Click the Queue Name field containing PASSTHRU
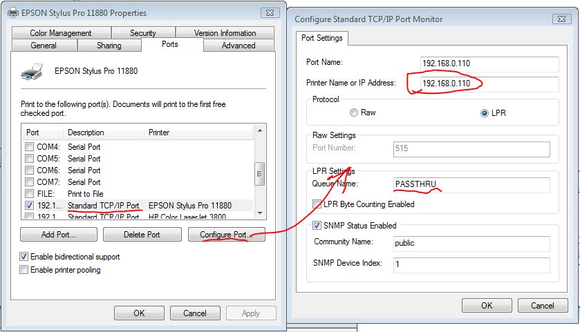580x332 pixels. (471, 184)
